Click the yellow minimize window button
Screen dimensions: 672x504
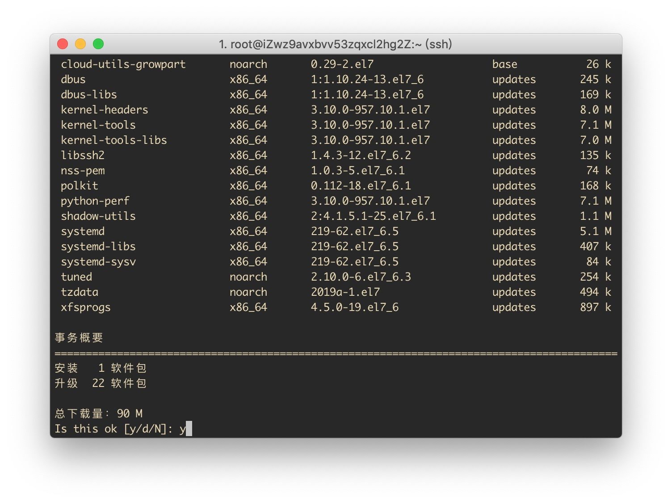click(x=80, y=44)
